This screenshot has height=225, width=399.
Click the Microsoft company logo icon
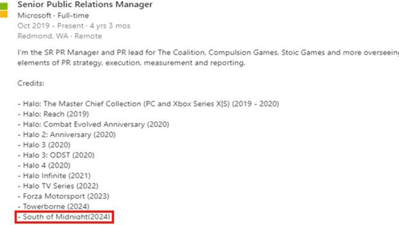[4, 10]
